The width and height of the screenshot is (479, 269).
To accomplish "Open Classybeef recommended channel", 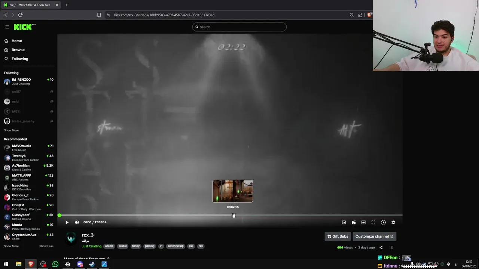I will tap(28, 217).
